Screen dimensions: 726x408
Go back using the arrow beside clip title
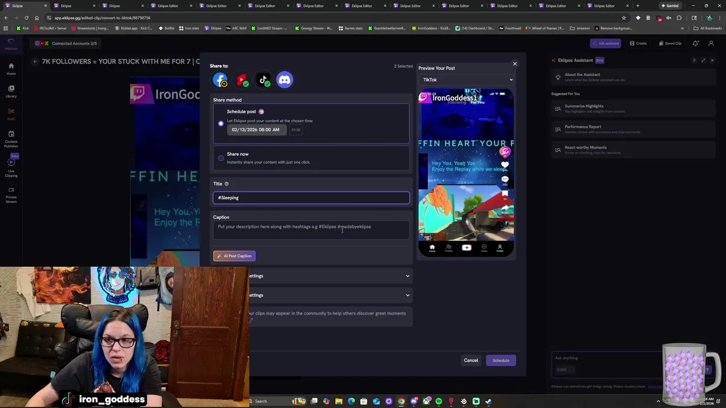[35, 62]
